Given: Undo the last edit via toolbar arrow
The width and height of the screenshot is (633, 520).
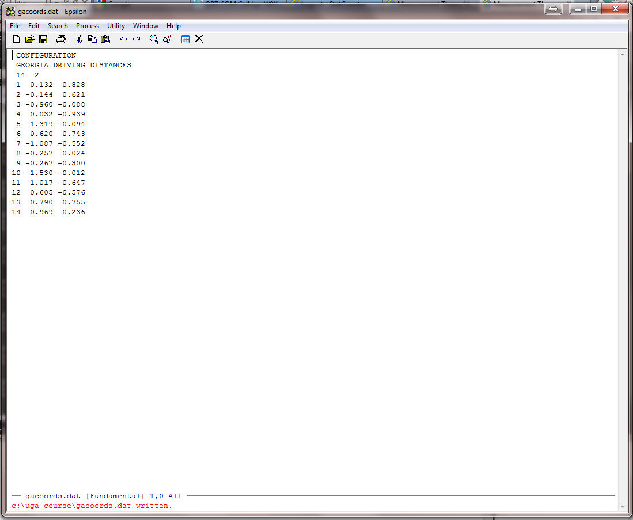Looking at the screenshot, I should [x=123, y=39].
